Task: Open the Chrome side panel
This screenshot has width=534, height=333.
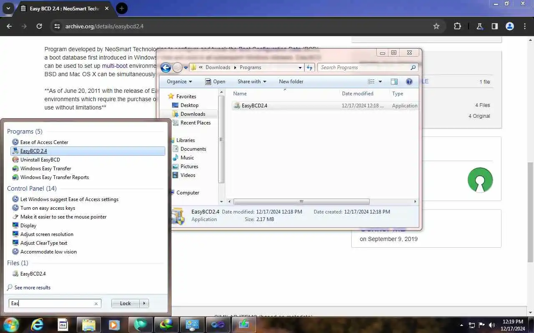Action: point(495,26)
